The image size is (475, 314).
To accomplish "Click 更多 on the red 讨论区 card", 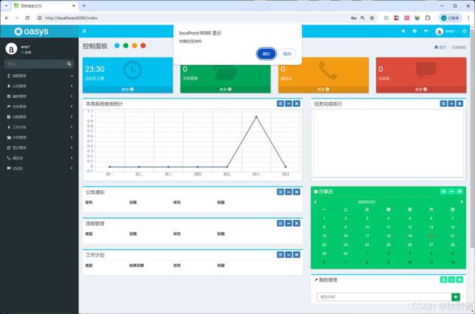I will (x=421, y=89).
